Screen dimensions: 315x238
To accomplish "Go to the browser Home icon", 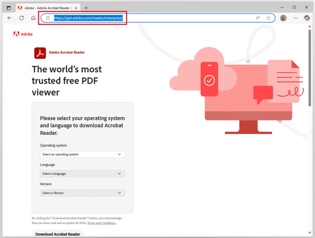I will tap(33, 18).
